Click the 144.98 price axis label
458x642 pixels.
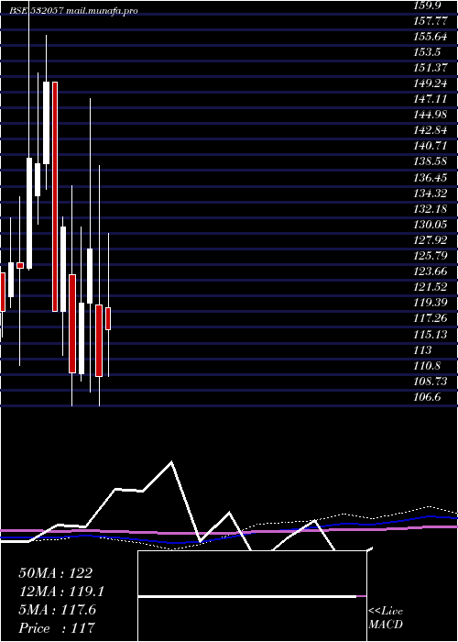(431, 115)
